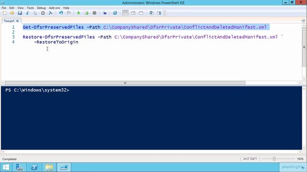Open File Explorer from the taskbar
The image size is (307, 172).
click(x=49, y=167)
